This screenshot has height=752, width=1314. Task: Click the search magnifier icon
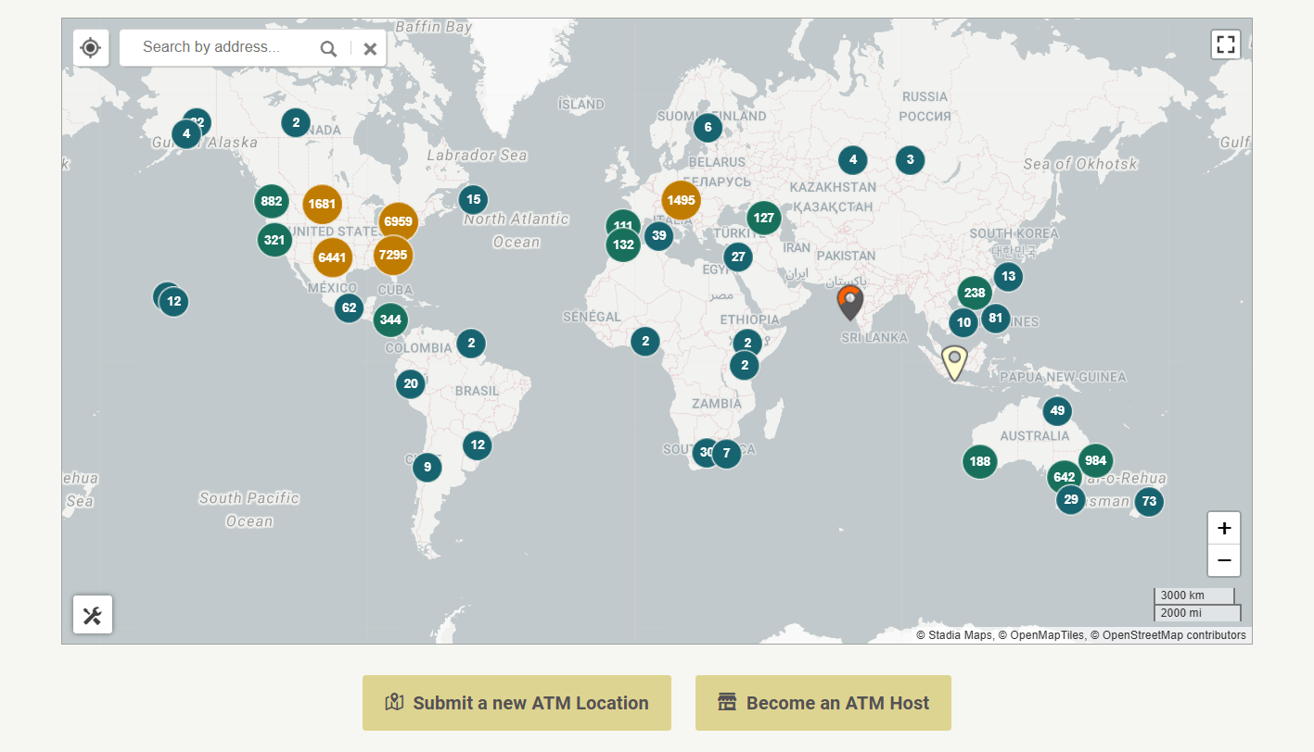pos(328,49)
